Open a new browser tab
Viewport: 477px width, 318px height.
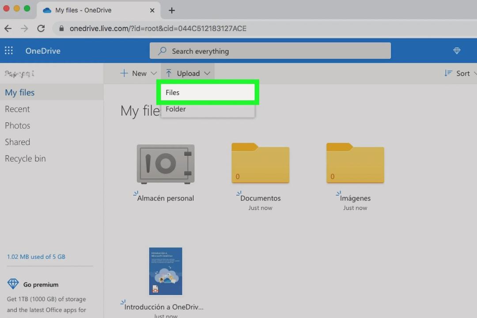(171, 10)
